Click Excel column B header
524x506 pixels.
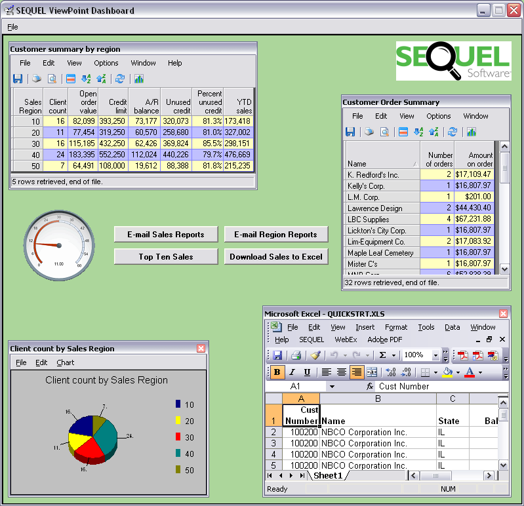pos(378,399)
